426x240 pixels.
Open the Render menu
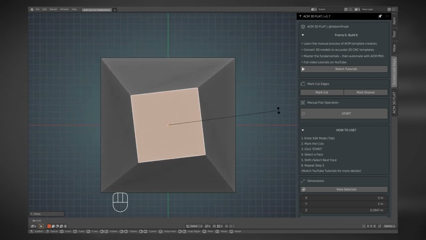54,9
